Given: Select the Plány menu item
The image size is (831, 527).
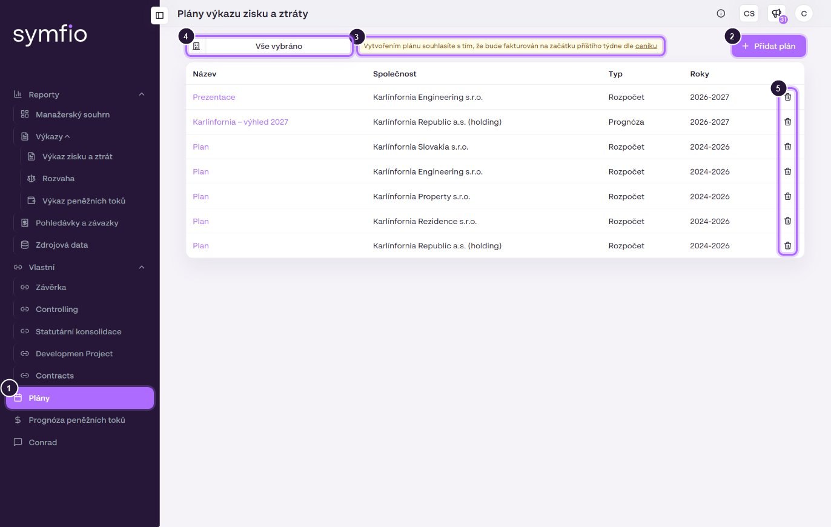Looking at the screenshot, I should tap(80, 398).
